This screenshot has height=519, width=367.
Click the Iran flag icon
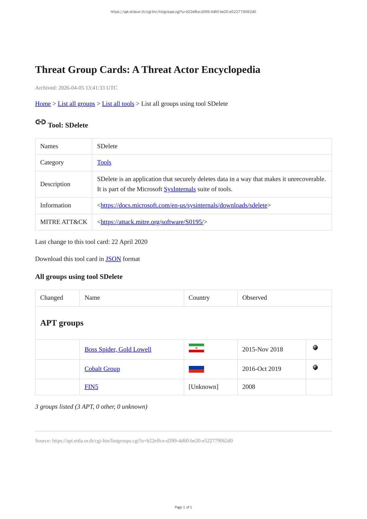pyautogui.click(x=196, y=348)
